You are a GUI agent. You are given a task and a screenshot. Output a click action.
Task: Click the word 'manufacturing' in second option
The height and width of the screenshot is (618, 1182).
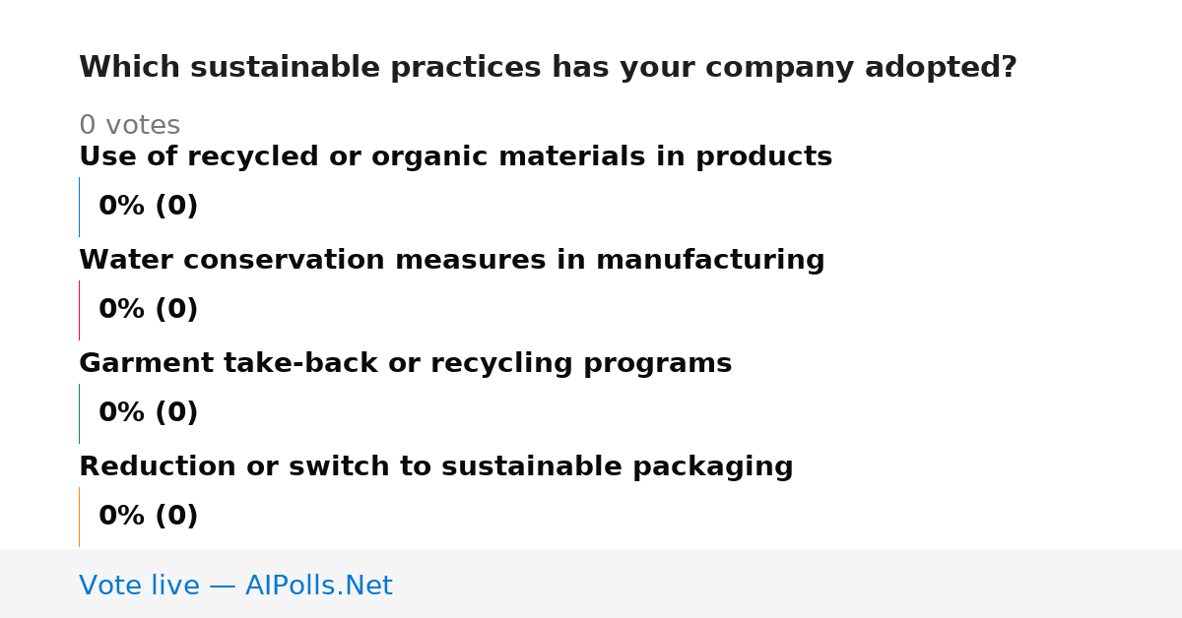pos(710,261)
